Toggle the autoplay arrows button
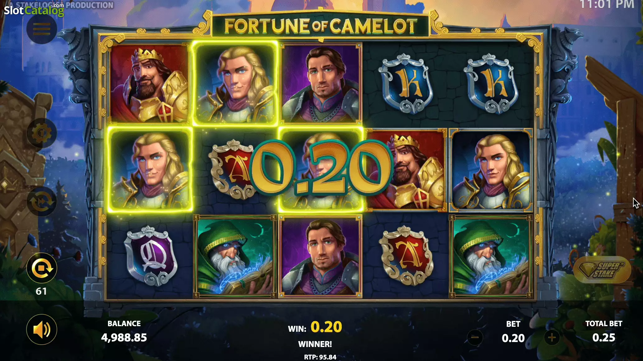This screenshot has width=643, height=361. click(42, 201)
